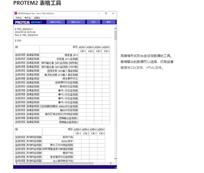Click horizontal scrollbar left arrow
Screen dimensions: 204x173
(17, 163)
